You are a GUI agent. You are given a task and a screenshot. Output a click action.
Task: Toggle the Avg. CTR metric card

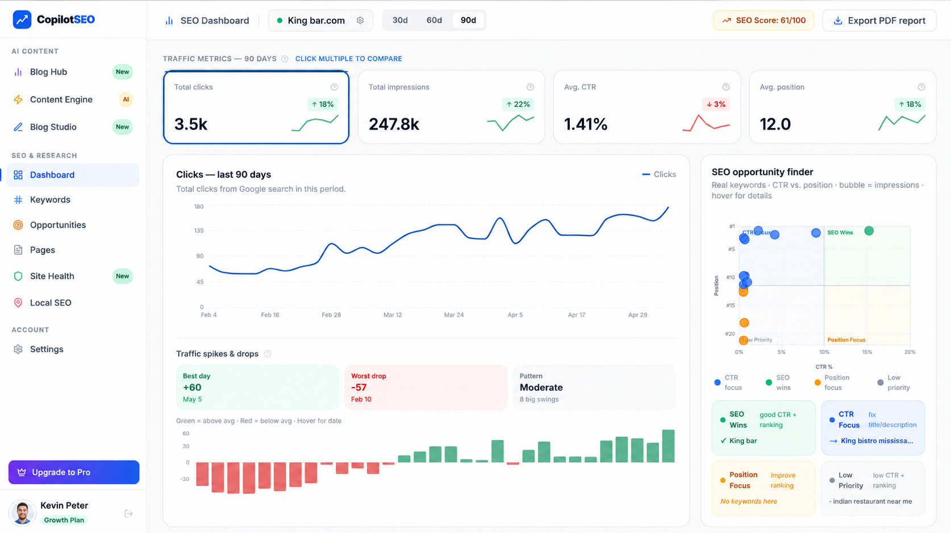(x=647, y=107)
